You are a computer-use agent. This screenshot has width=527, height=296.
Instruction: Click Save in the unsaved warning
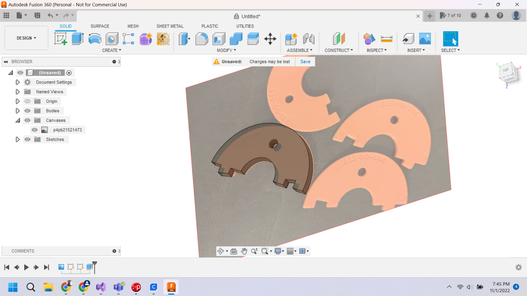coord(305,62)
